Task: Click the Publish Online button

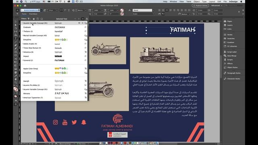Action: click(200, 6)
